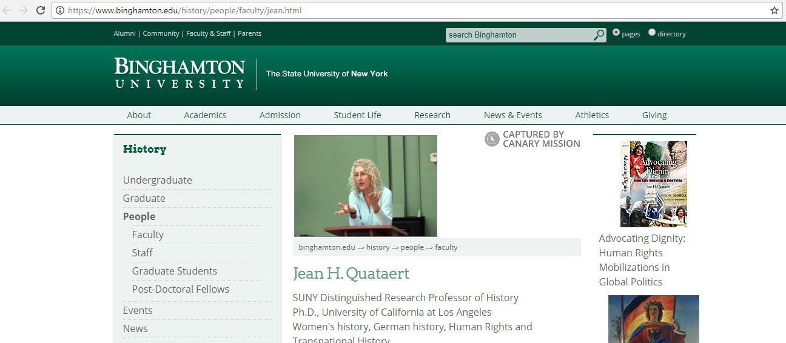Open the Faculty & Staff link
Viewport: 786px width, 343px height.
(x=208, y=33)
